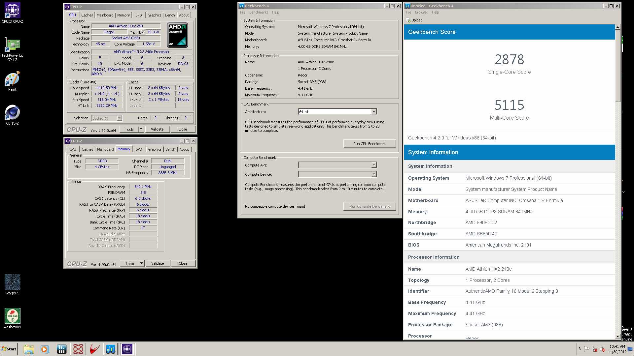Click the upper CPU-Z window title icon
The width and height of the screenshot is (634, 356).
click(x=67, y=7)
